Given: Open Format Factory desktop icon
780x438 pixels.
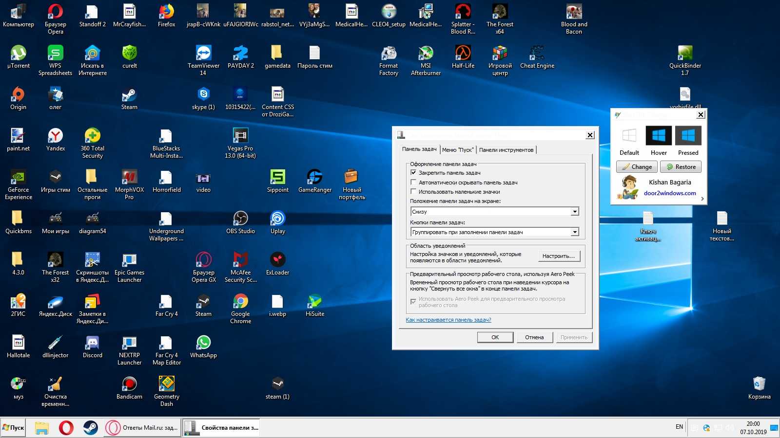Looking at the screenshot, I should click(x=389, y=60).
